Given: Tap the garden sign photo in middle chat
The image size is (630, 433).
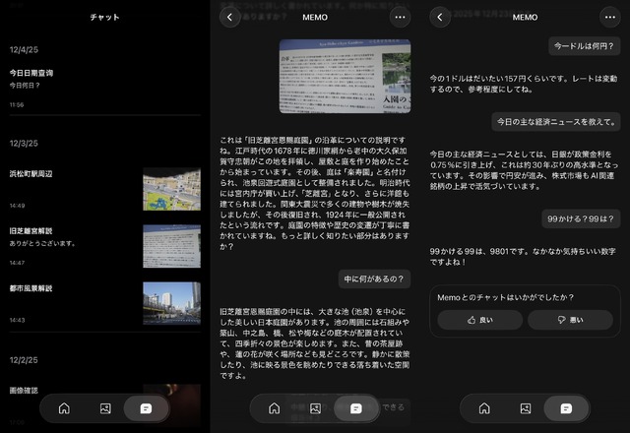Looking at the screenshot, I should (345, 77).
